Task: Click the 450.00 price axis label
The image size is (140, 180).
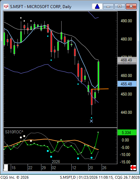Action: [126, 94]
